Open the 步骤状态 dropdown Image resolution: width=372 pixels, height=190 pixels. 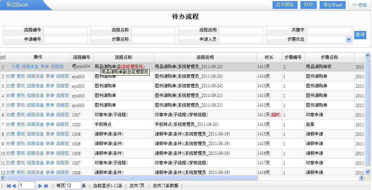[348, 40]
